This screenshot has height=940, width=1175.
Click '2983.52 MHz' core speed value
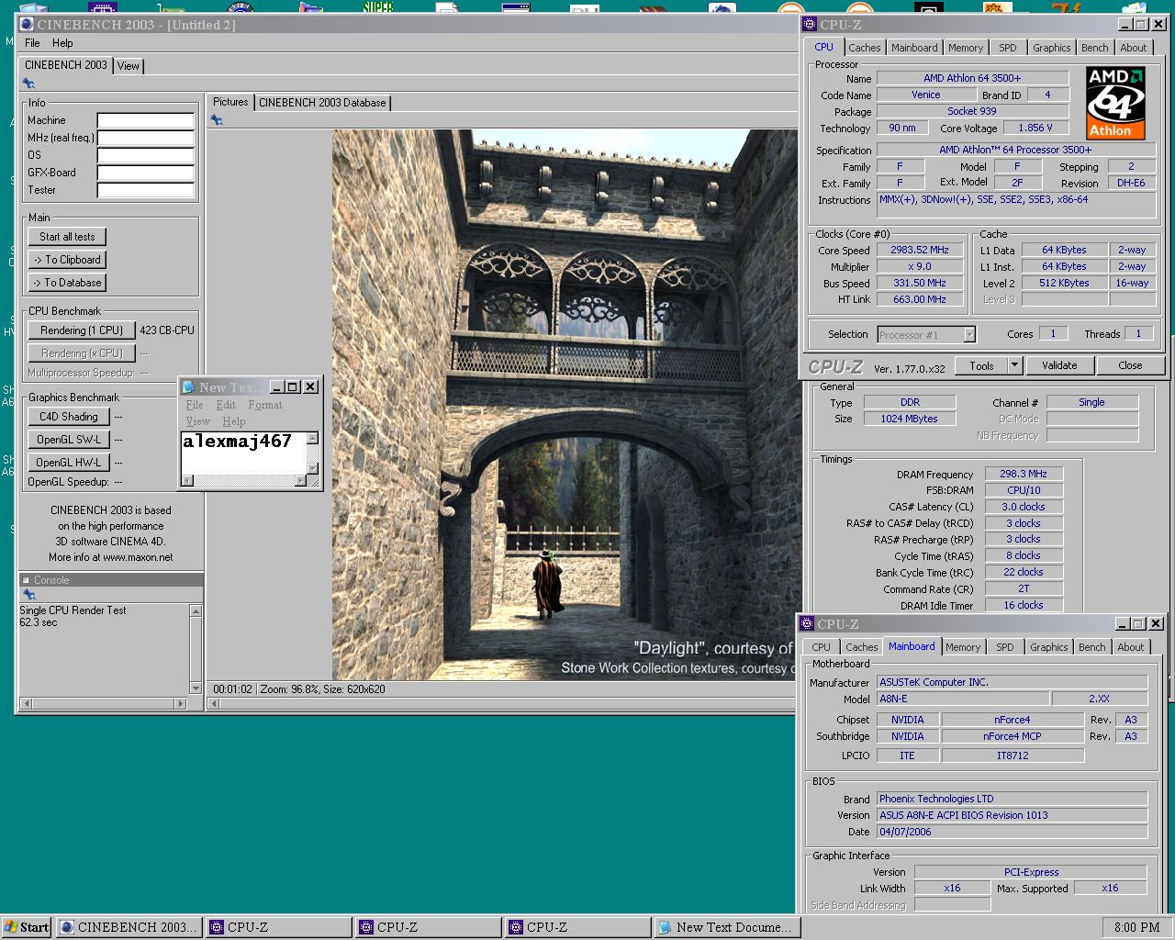coord(920,250)
